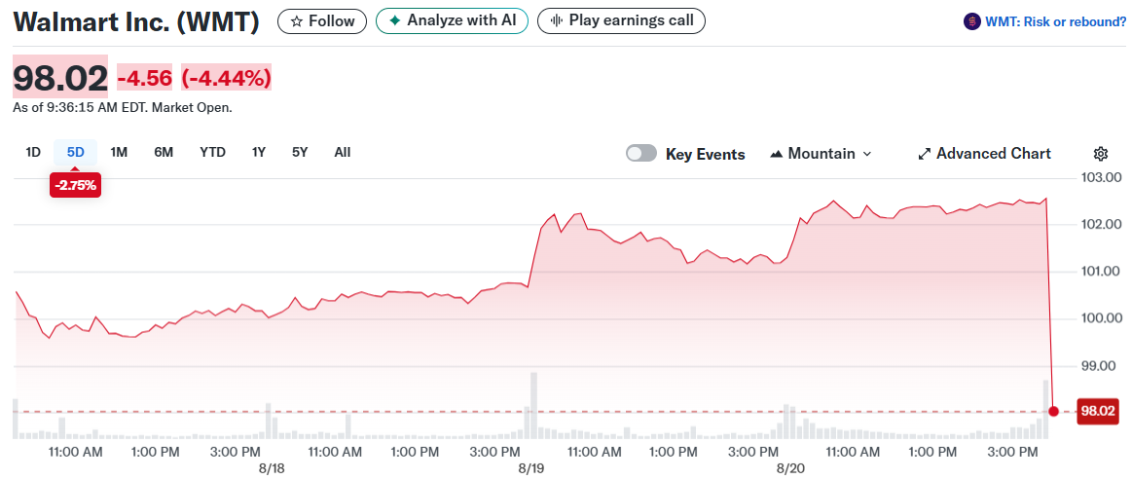Play the earnings call audio
Viewport: 1132px width, 480px height.
coord(621,20)
